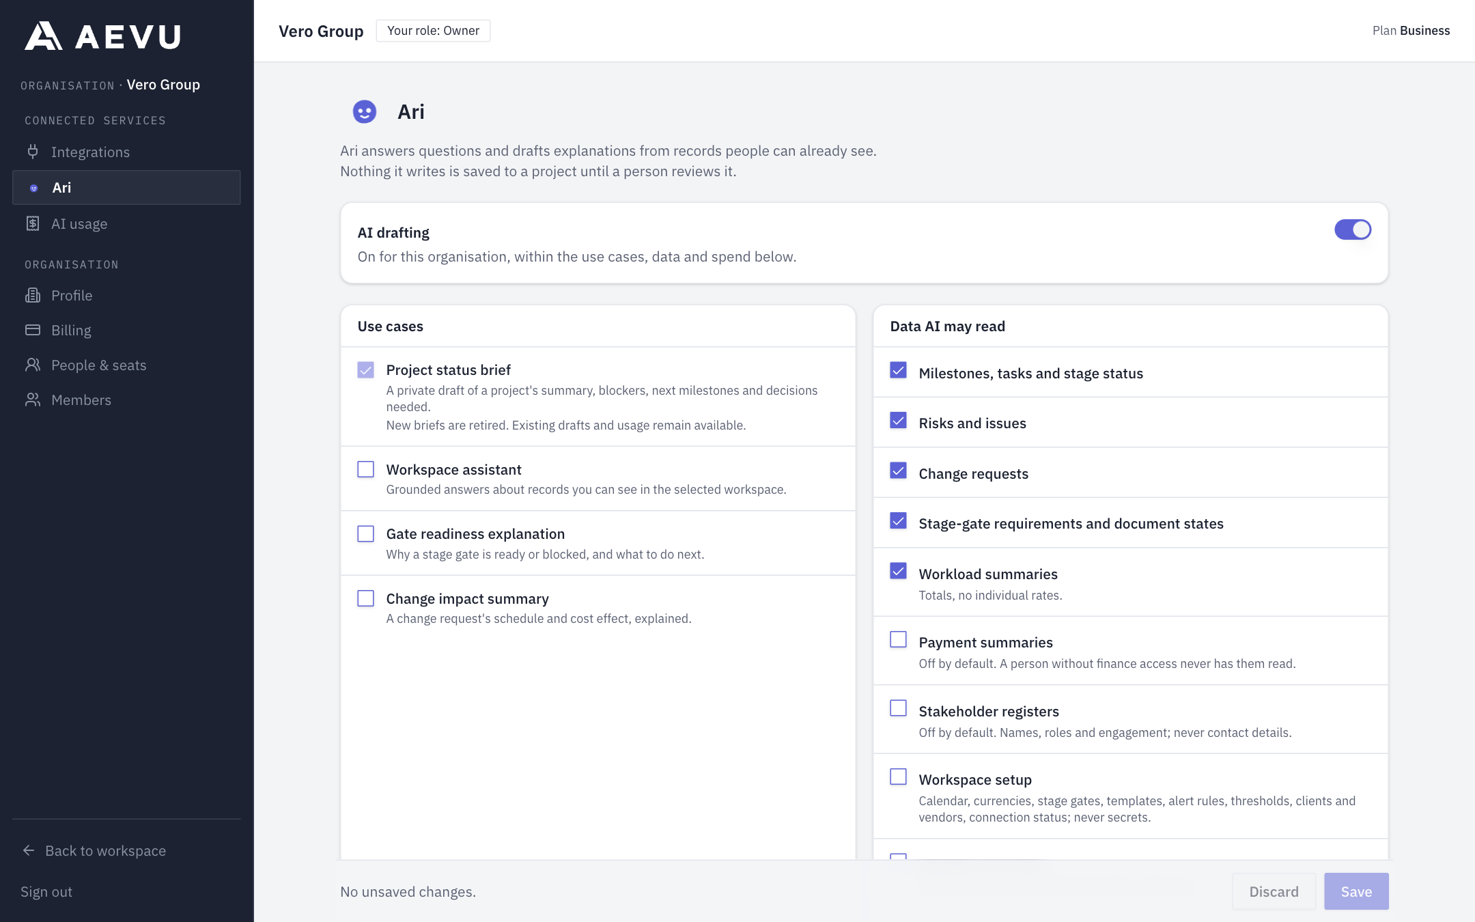Click the Billing card icon
The height and width of the screenshot is (922, 1475).
point(33,330)
